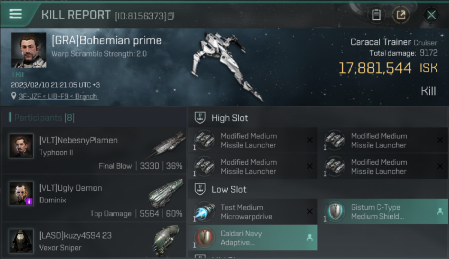Select Ugly Demon's portrait
Screen dimensions: 449x259
pos(21,194)
